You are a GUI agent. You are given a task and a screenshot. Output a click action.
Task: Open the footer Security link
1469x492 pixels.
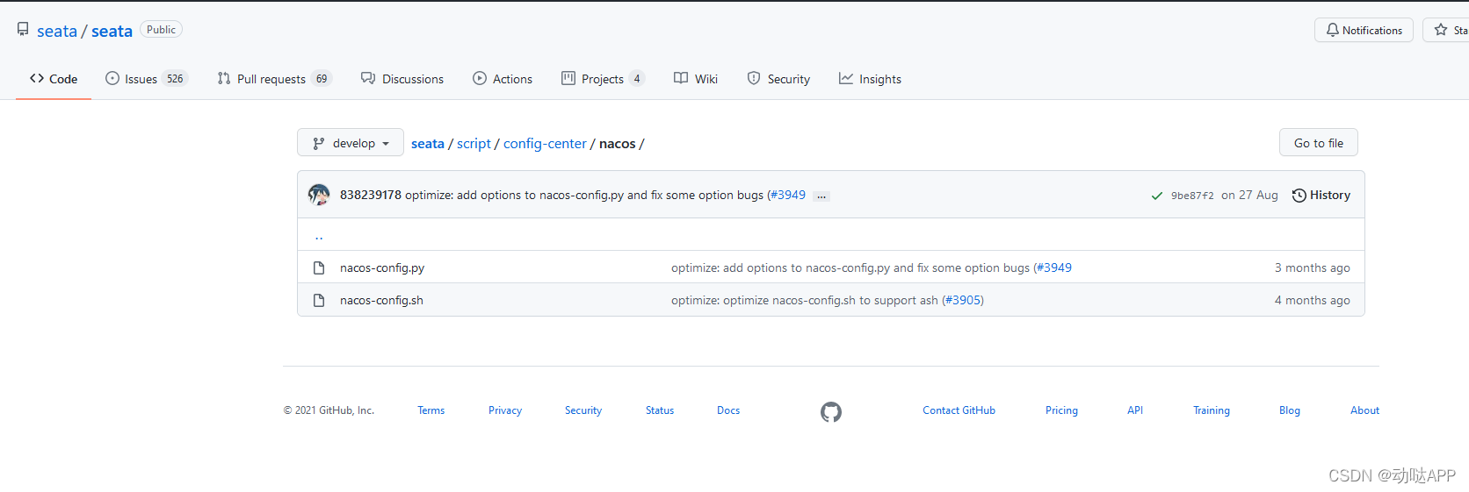583,410
